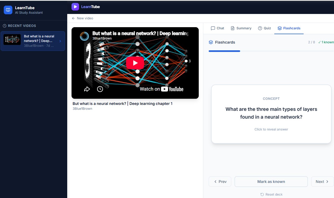
Task: Click Mark as known button
Action: click(271, 182)
